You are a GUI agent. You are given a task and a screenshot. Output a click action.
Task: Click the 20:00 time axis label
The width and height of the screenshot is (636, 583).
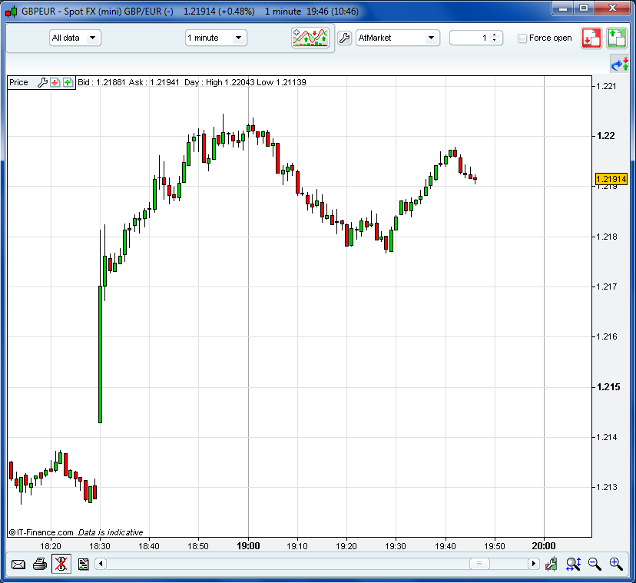point(544,546)
